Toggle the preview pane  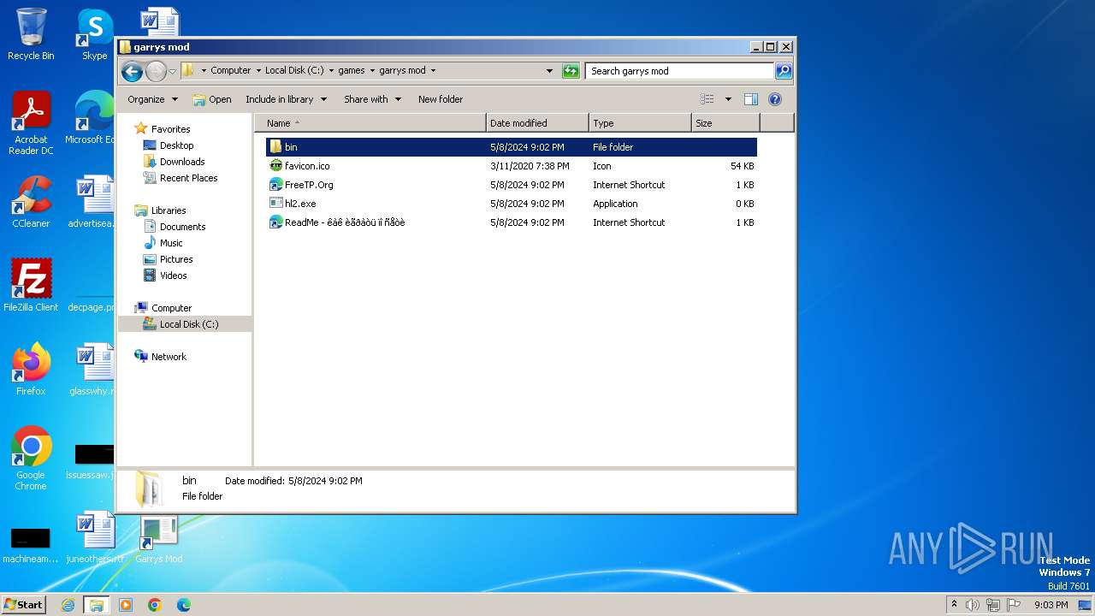(751, 99)
